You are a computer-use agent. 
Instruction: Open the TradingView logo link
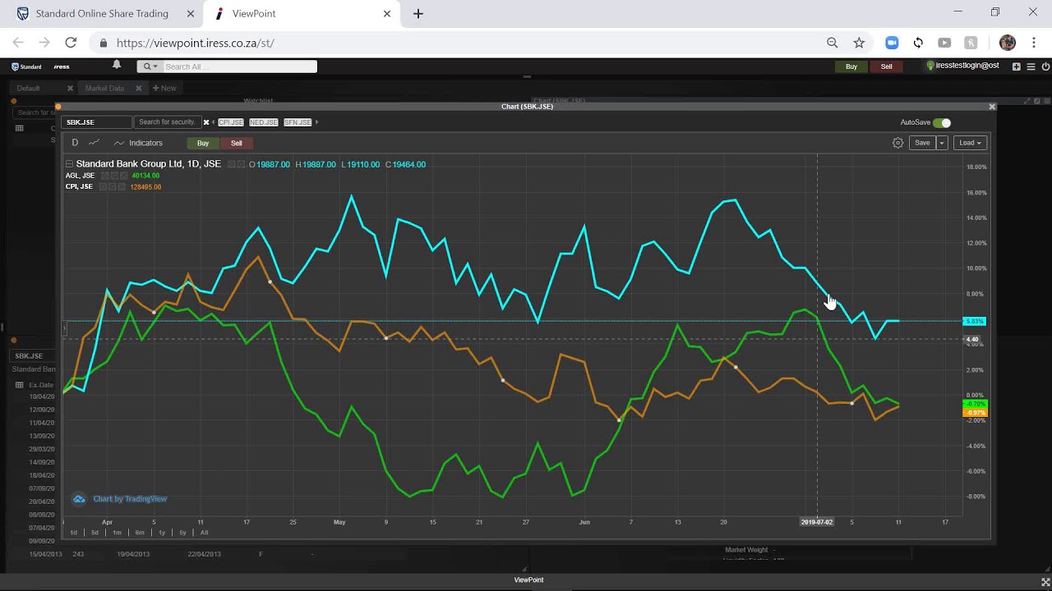click(x=79, y=499)
